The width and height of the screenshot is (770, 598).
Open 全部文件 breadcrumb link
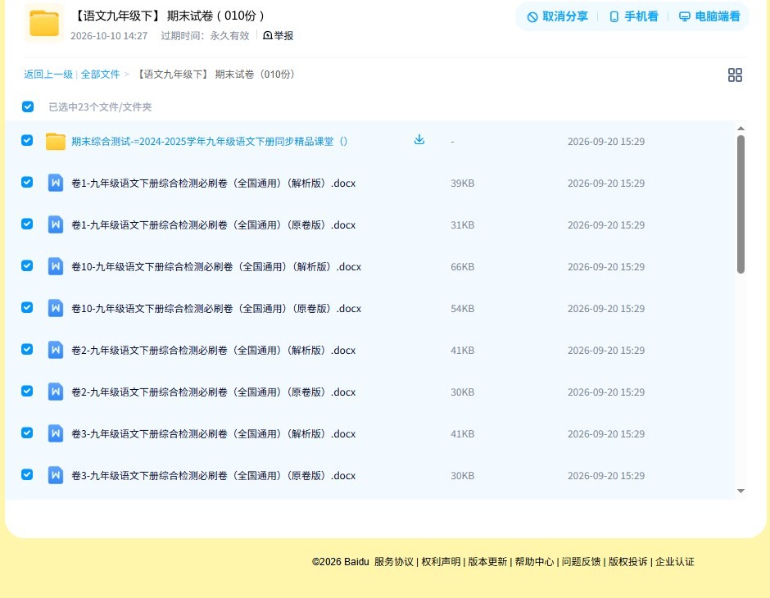tap(100, 75)
